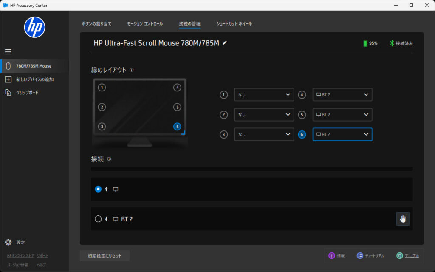Open the クリップボード icon in sidebar
Screen dimensions: 435x272
click(x=8, y=92)
